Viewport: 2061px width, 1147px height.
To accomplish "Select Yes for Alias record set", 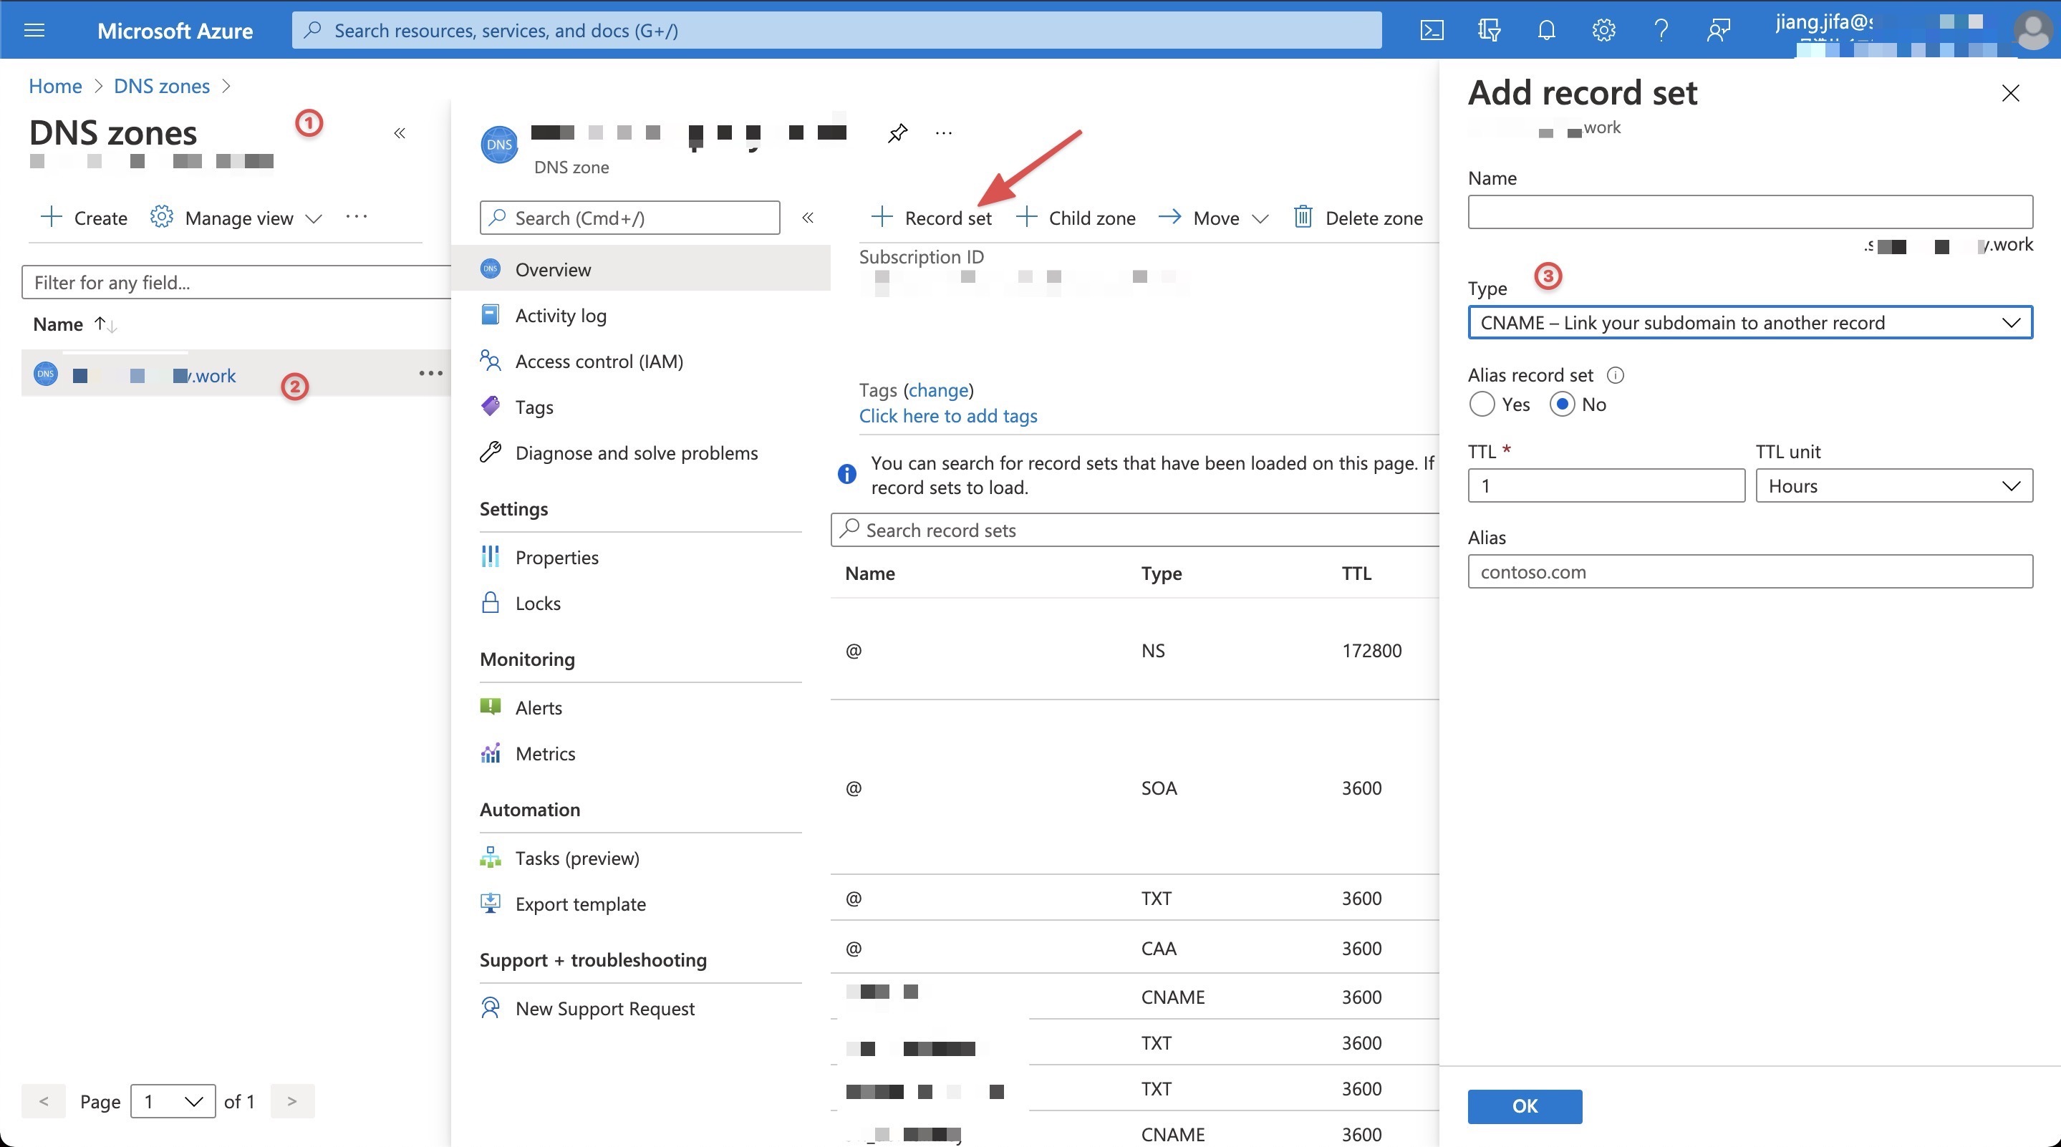I will click(1482, 404).
